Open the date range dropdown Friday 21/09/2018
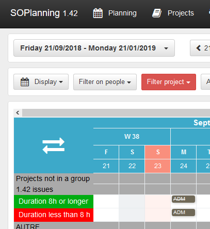The width and height of the screenshot is (210, 229). [x=94, y=48]
